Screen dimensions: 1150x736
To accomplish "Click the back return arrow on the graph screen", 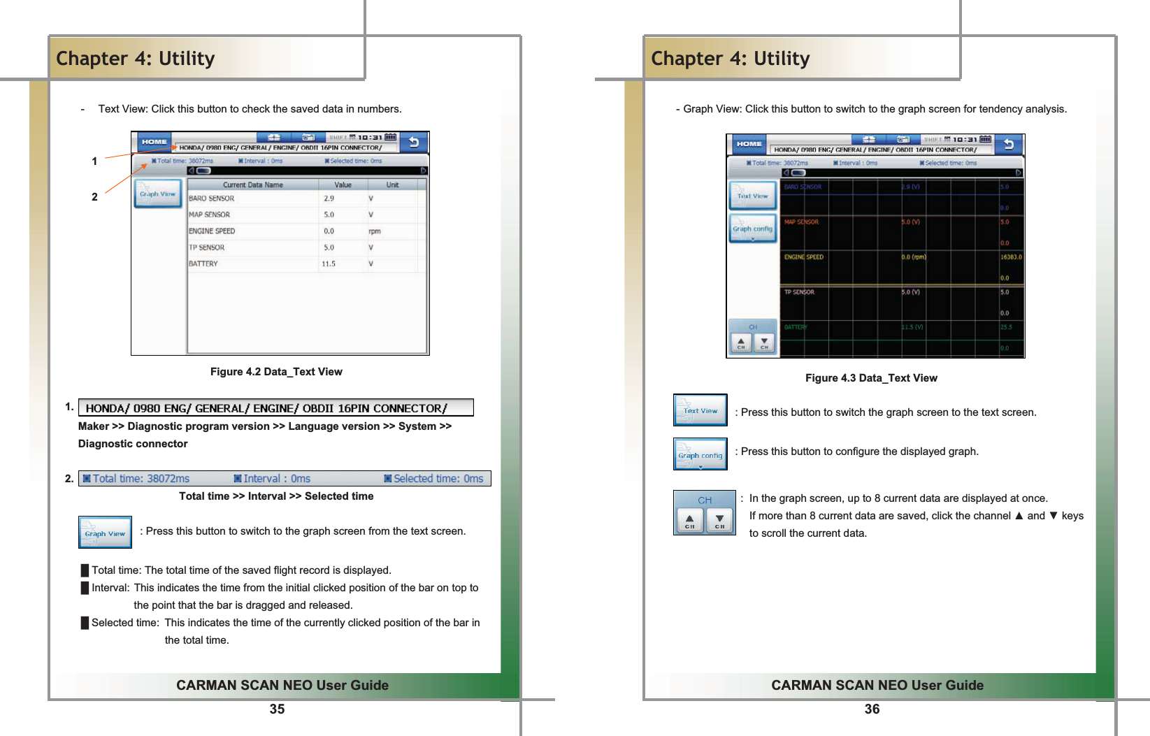I will coord(1009,144).
